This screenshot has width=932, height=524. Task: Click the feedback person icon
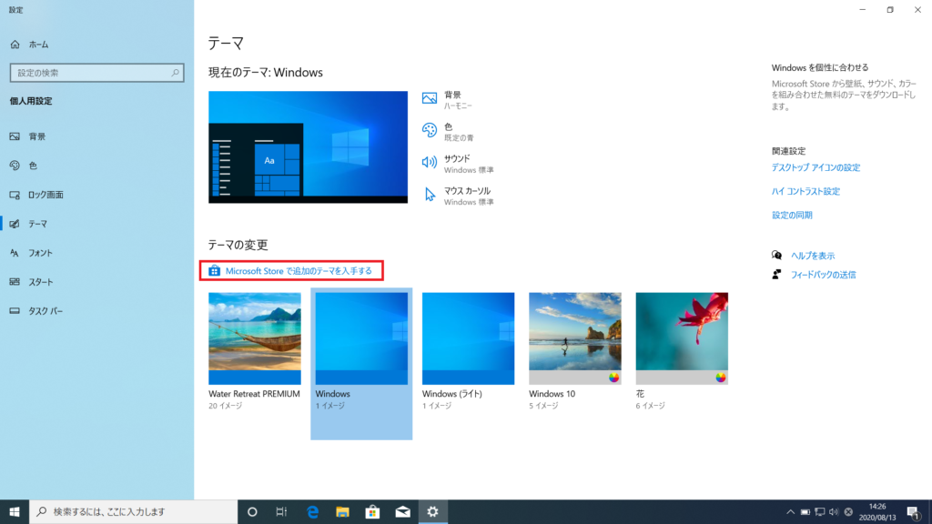coord(776,275)
